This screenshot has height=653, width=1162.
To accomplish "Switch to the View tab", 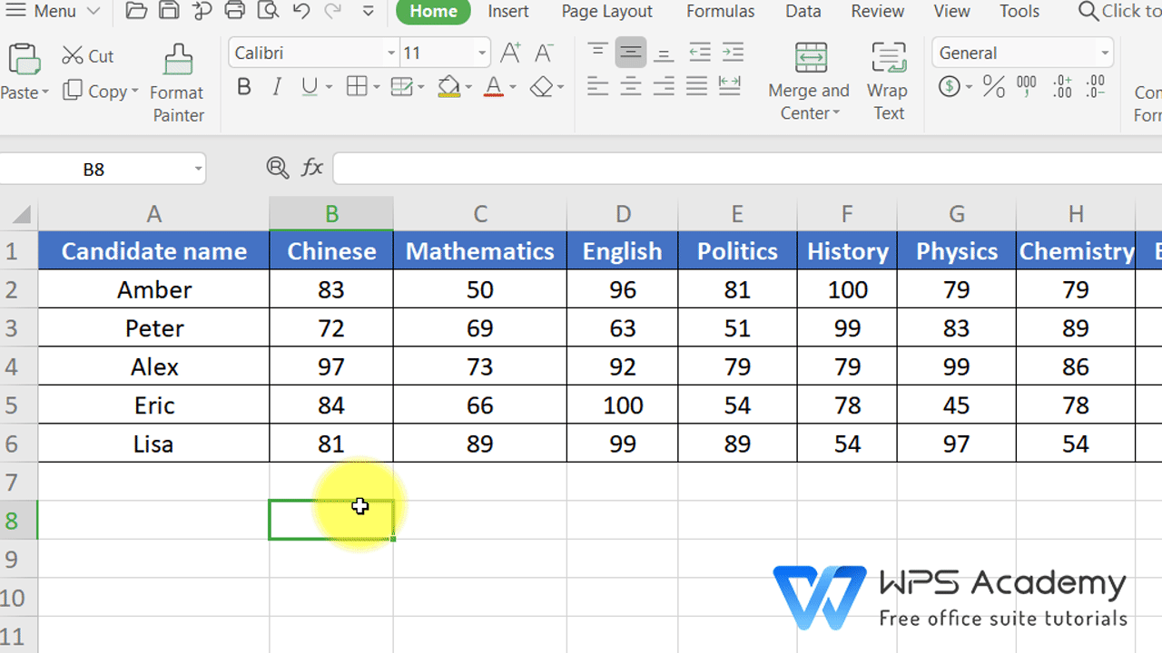I will (x=951, y=12).
